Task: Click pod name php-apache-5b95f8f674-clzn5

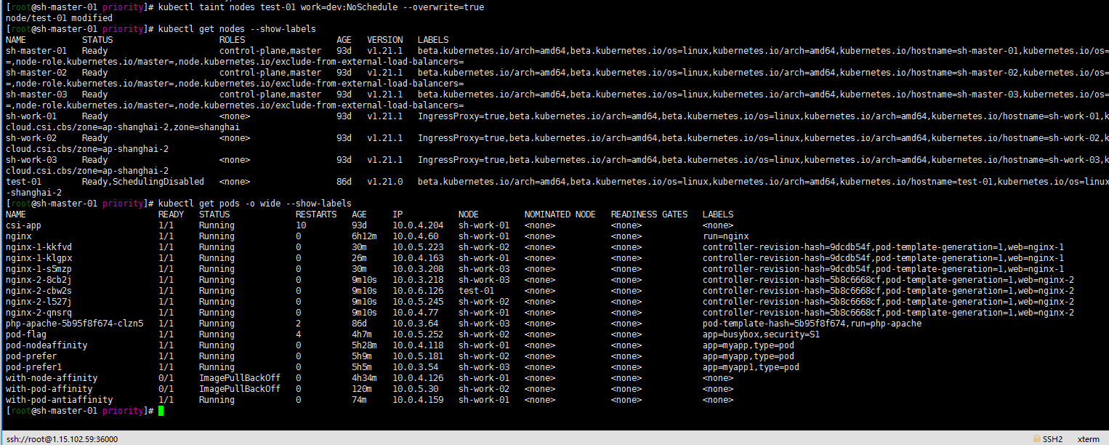Action: (74, 323)
